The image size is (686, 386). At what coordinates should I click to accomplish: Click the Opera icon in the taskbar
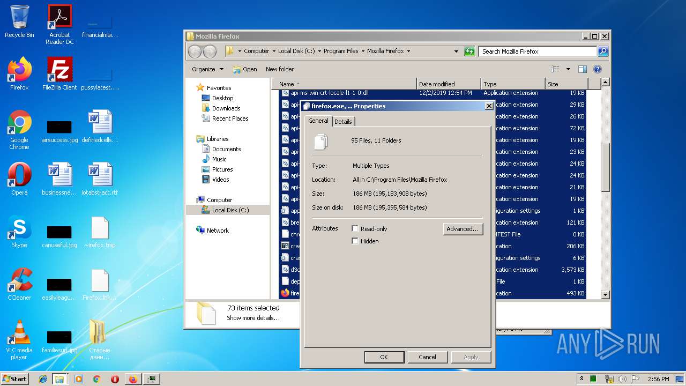coord(115,379)
